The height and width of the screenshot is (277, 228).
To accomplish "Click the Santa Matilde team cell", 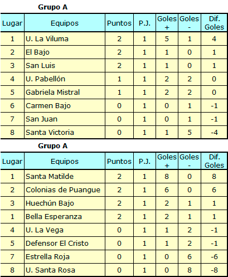I will [65, 176].
